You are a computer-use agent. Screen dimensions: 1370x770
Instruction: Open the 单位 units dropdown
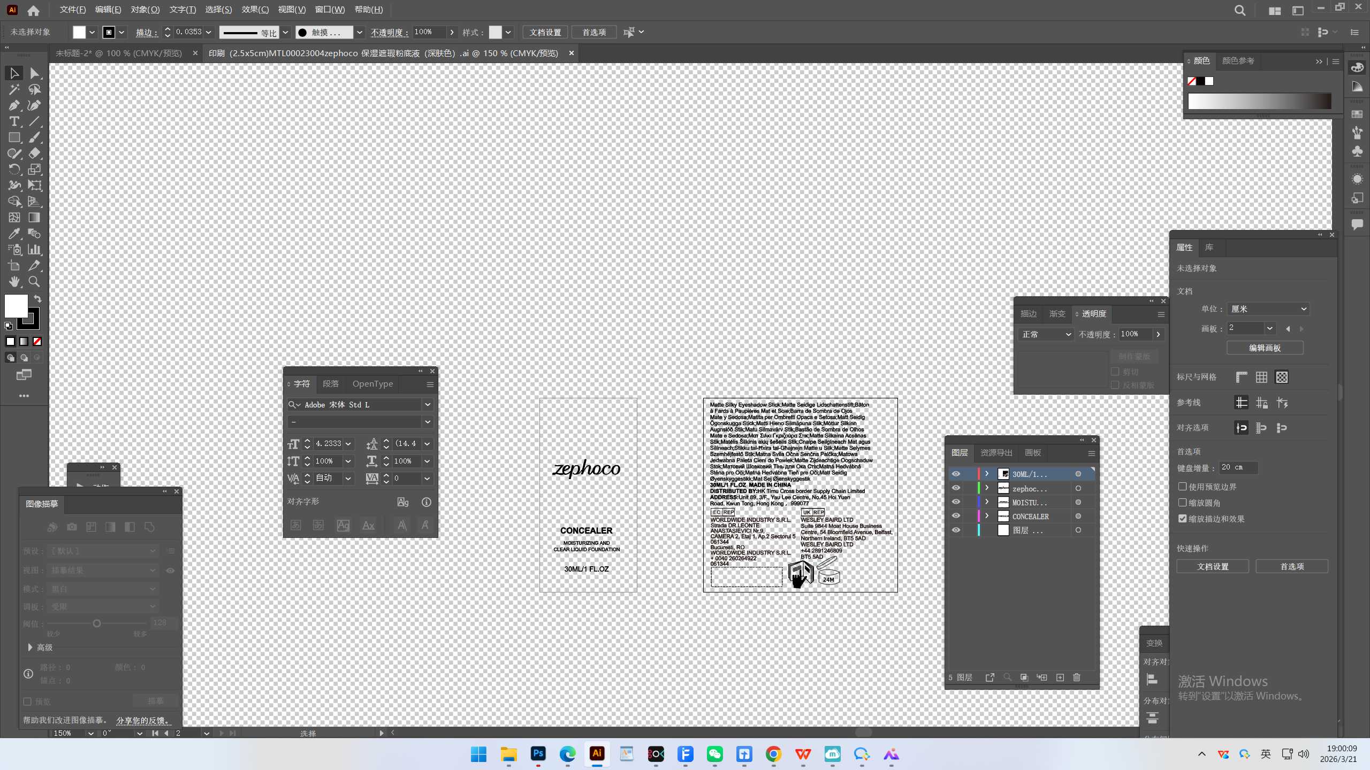(x=1268, y=309)
